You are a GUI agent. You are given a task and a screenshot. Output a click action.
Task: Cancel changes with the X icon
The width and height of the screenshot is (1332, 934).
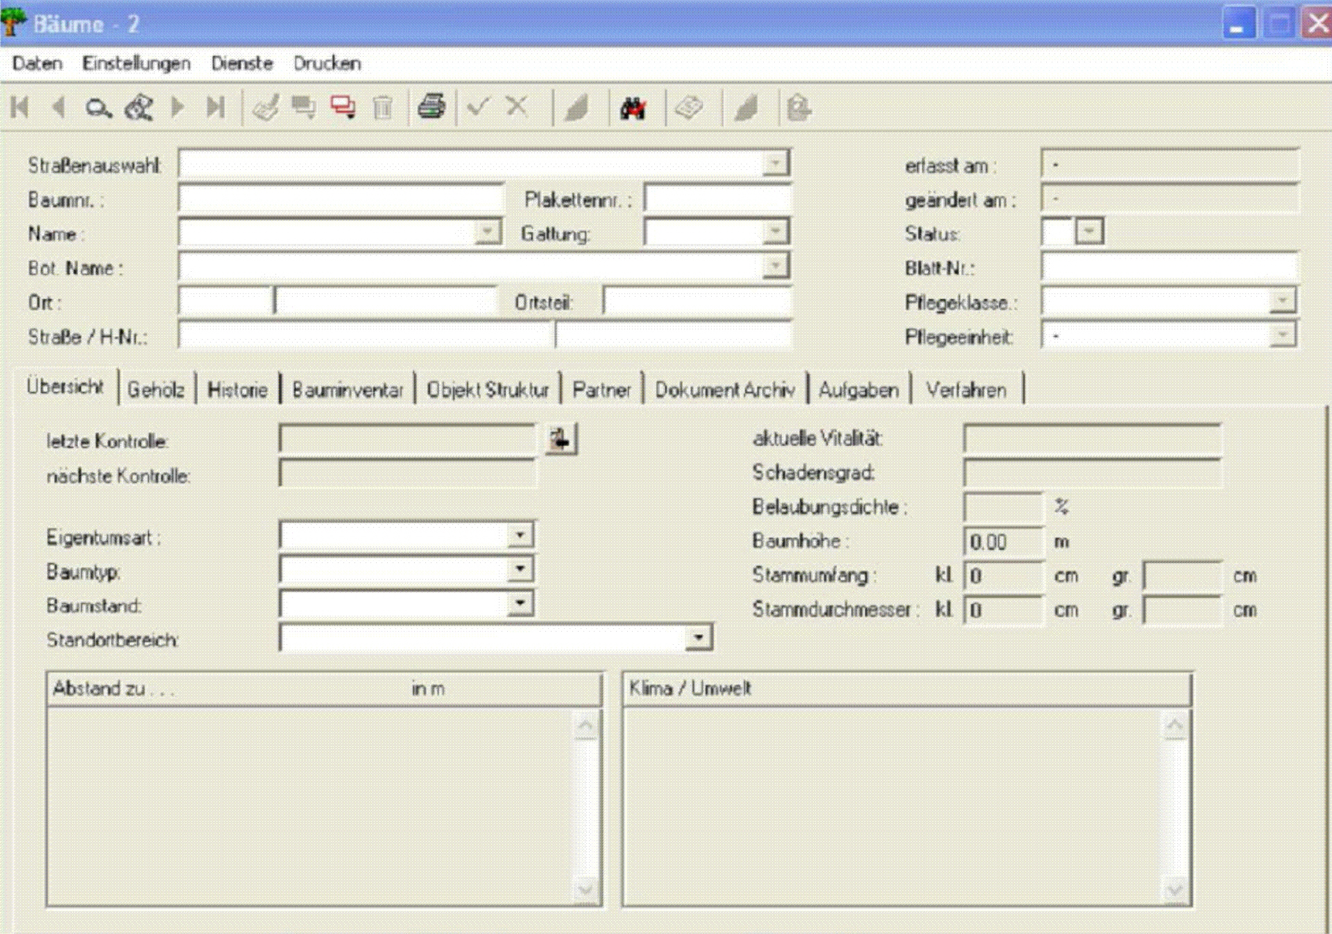[x=517, y=107]
